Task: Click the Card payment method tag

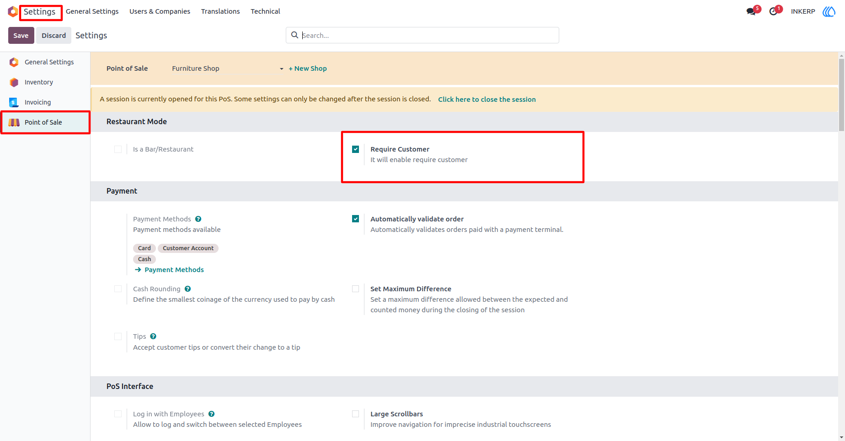Action: tap(144, 248)
